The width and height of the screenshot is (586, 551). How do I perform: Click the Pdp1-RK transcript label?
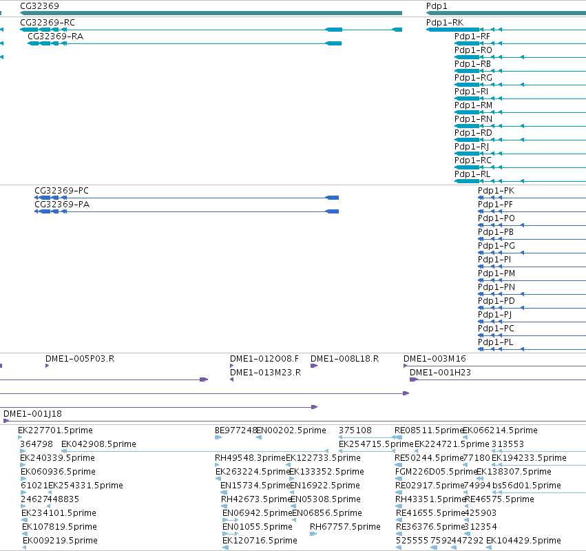tap(445, 23)
